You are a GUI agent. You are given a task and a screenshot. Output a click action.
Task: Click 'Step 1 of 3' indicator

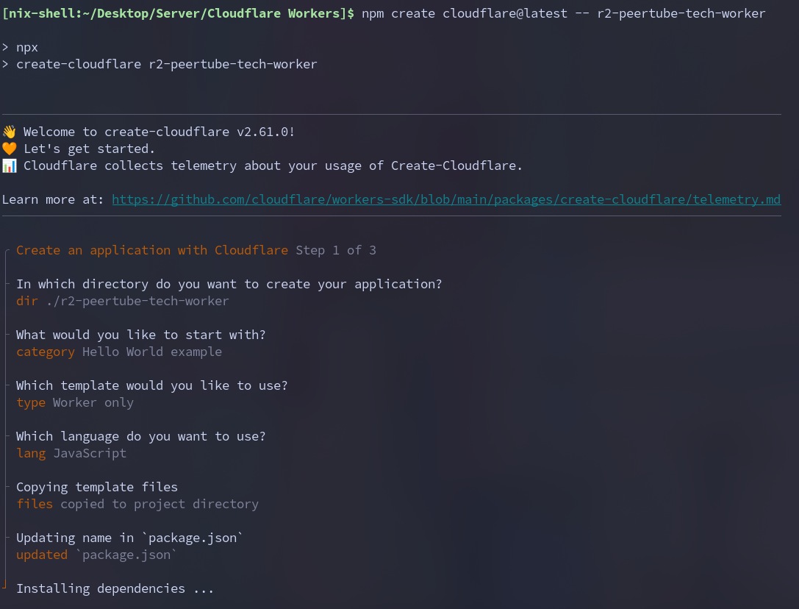pyautogui.click(x=336, y=250)
